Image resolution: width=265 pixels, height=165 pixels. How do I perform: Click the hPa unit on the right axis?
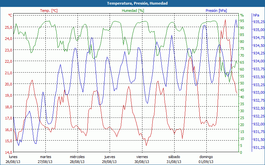256,15
